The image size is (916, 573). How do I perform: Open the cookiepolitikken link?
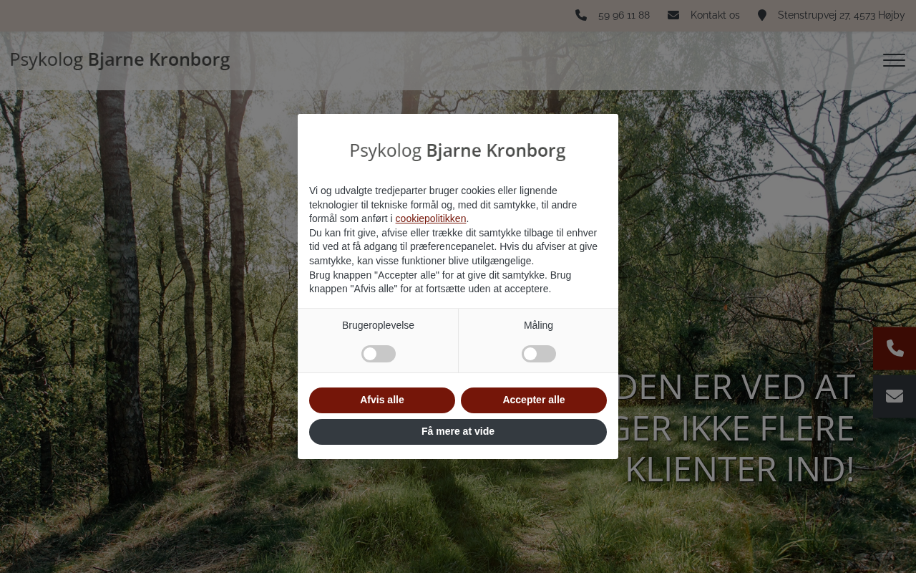(x=431, y=218)
